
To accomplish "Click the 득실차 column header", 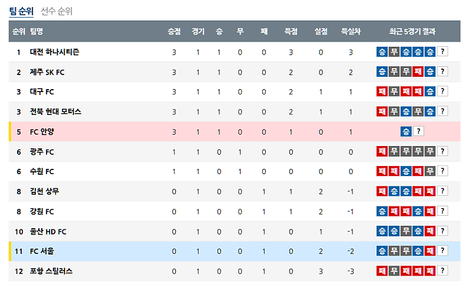I will pos(351,31).
